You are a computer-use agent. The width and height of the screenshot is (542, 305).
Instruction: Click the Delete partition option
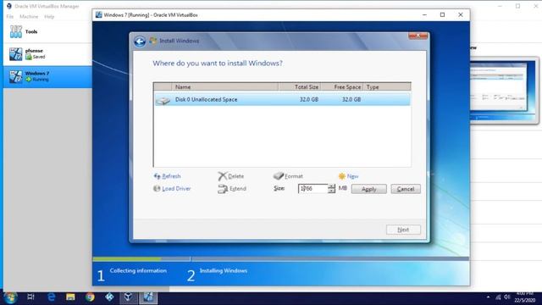[231, 176]
